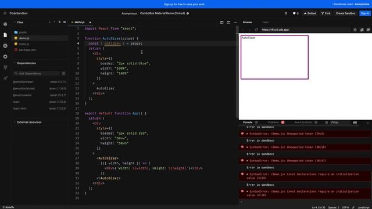Click the Sign in button
Screen dimensions: 372x209
365,13
